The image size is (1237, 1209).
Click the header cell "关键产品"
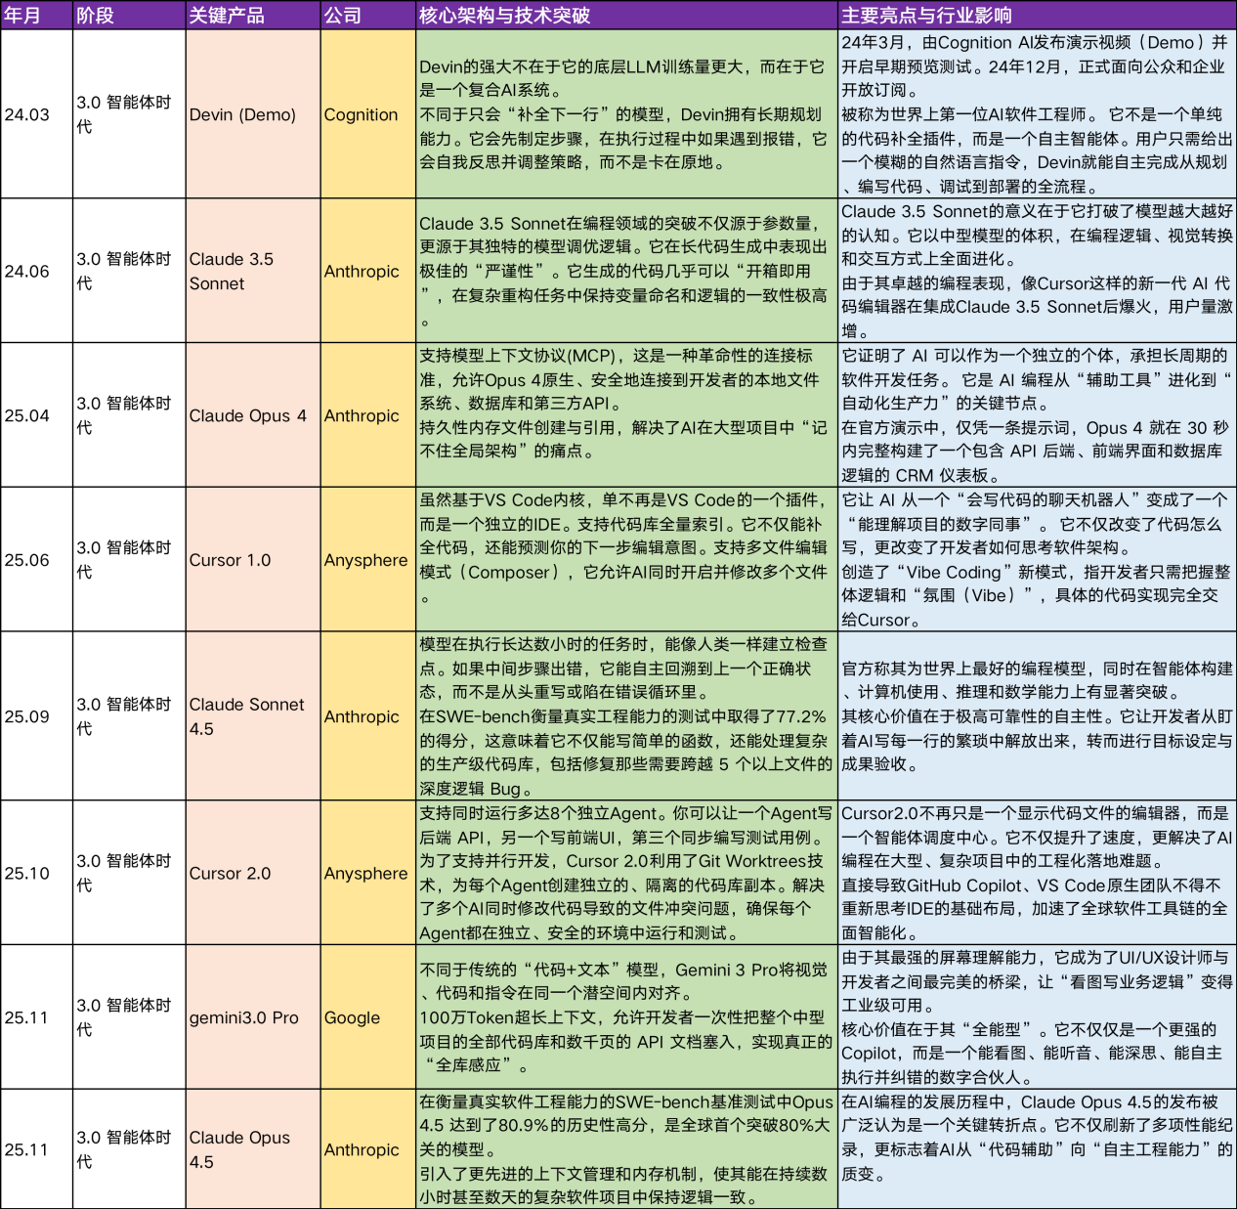point(253,16)
